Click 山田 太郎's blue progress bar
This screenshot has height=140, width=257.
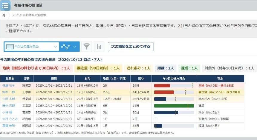pos(160,99)
